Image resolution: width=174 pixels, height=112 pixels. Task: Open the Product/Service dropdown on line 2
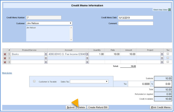pyautogui.click(x=46, y=58)
